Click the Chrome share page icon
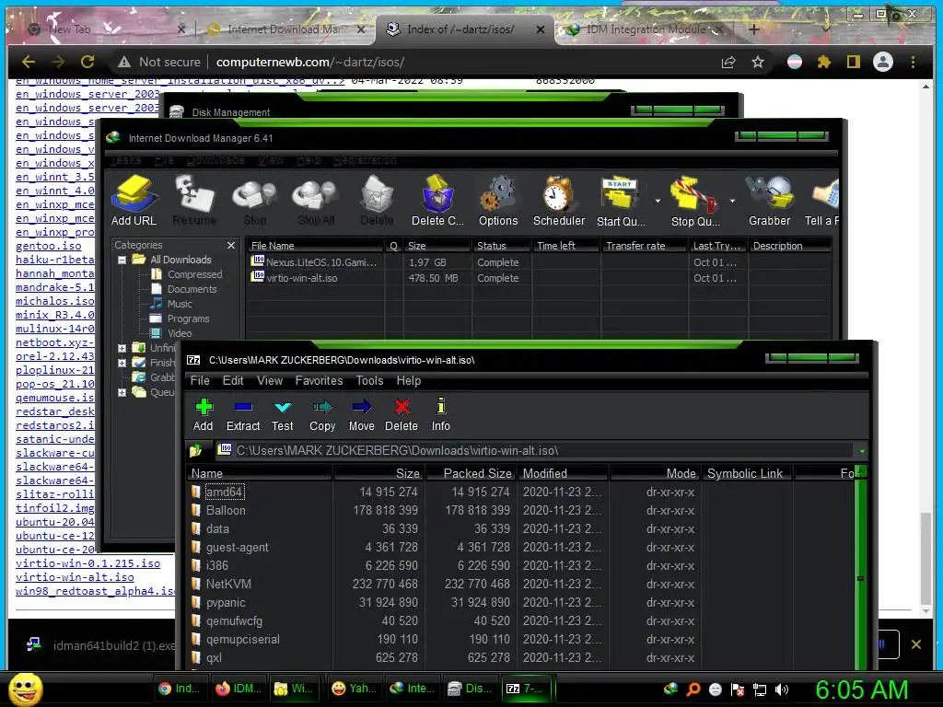The height and width of the screenshot is (707, 943). click(728, 62)
